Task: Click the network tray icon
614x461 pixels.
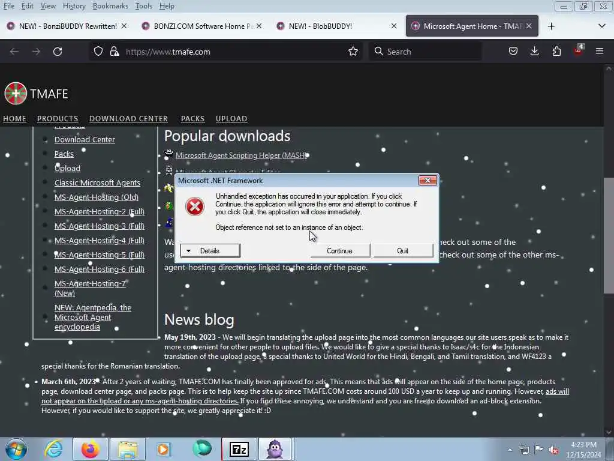Action: click(x=524, y=450)
